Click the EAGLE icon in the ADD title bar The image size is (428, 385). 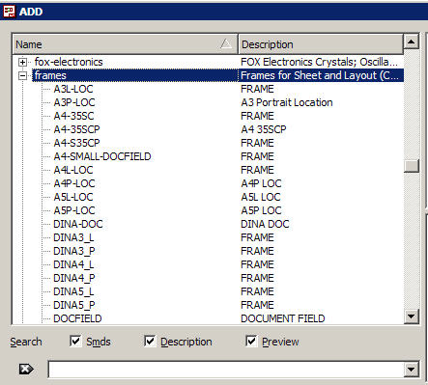coord(9,12)
